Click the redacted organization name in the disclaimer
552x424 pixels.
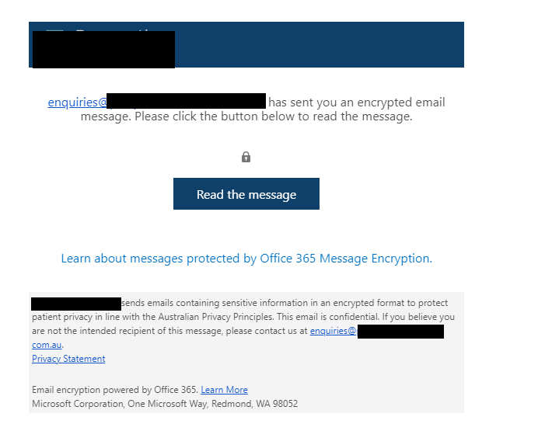click(x=76, y=304)
